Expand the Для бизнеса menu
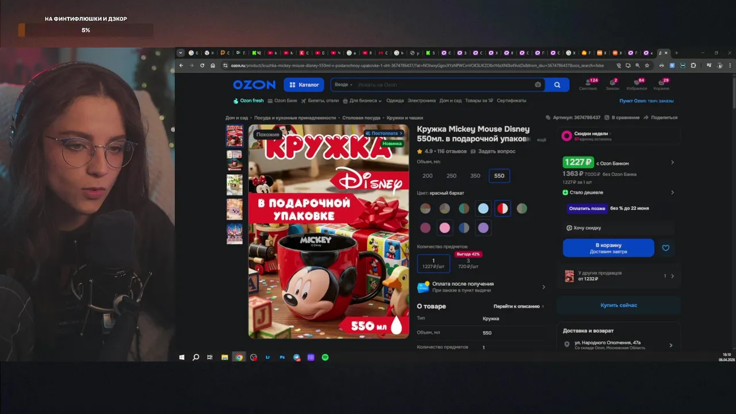The width and height of the screenshot is (736, 414). (x=362, y=101)
